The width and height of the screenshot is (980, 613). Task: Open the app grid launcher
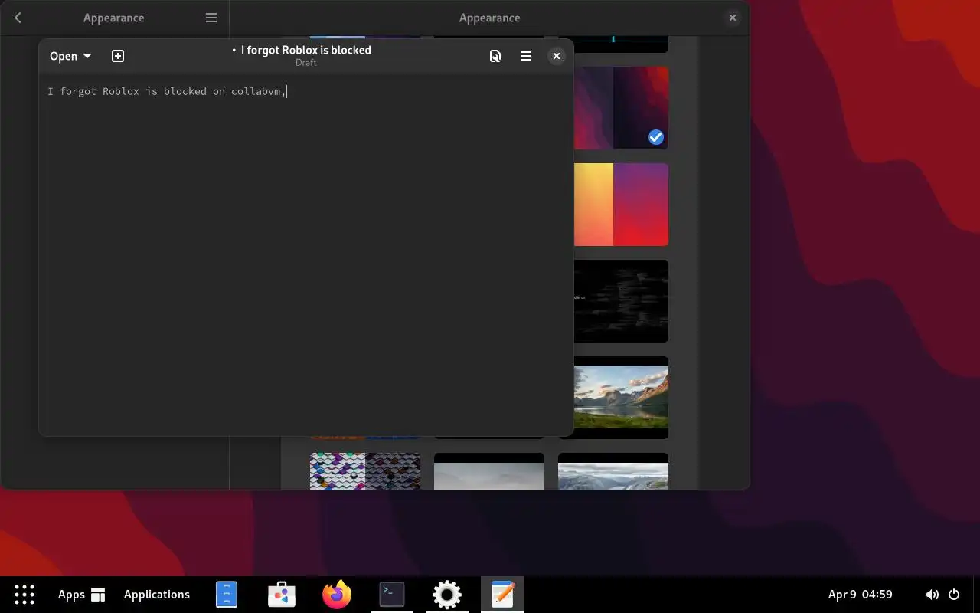(24, 595)
